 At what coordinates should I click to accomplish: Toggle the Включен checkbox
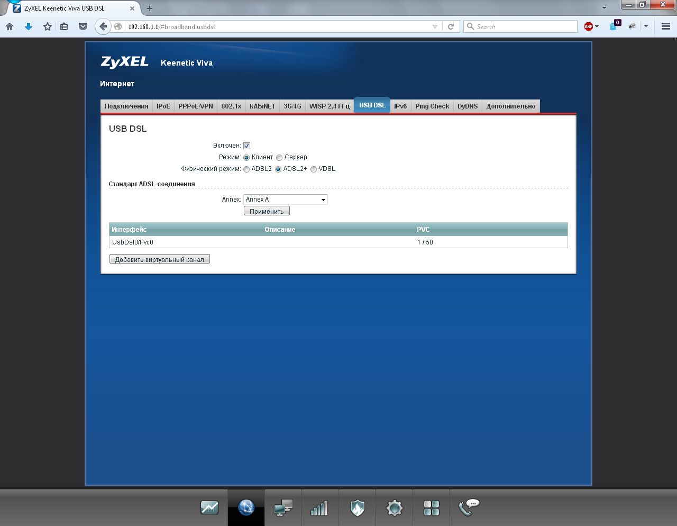(246, 146)
